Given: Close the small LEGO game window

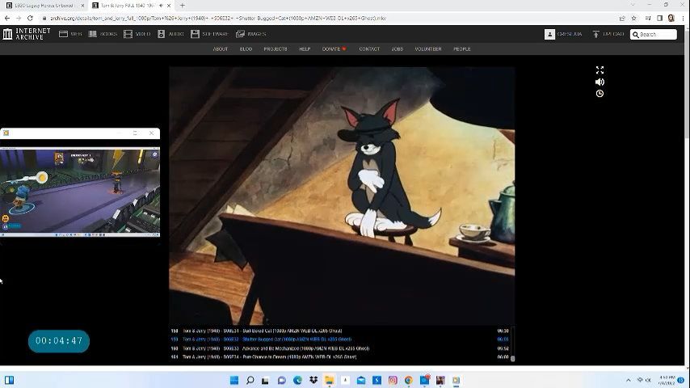Looking at the screenshot, I should (x=152, y=133).
